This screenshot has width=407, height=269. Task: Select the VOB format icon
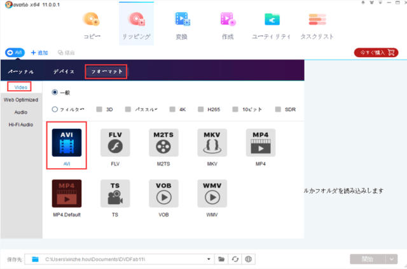coord(163,194)
